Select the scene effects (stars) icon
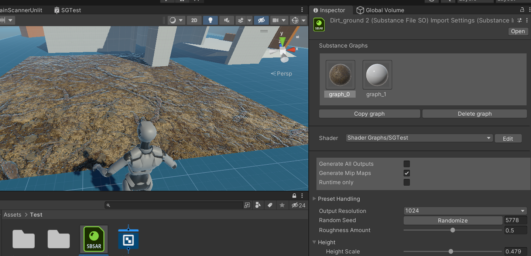The height and width of the screenshot is (256, 531). tap(241, 20)
